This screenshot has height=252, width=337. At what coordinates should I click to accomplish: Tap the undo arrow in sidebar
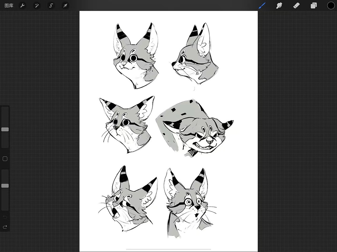[5, 217]
